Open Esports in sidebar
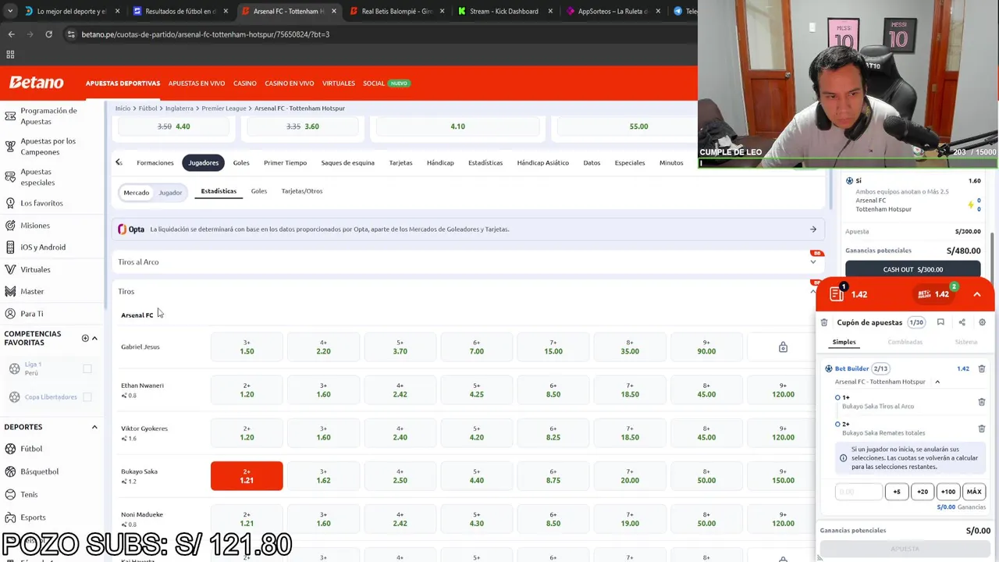 [x=33, y=517]
